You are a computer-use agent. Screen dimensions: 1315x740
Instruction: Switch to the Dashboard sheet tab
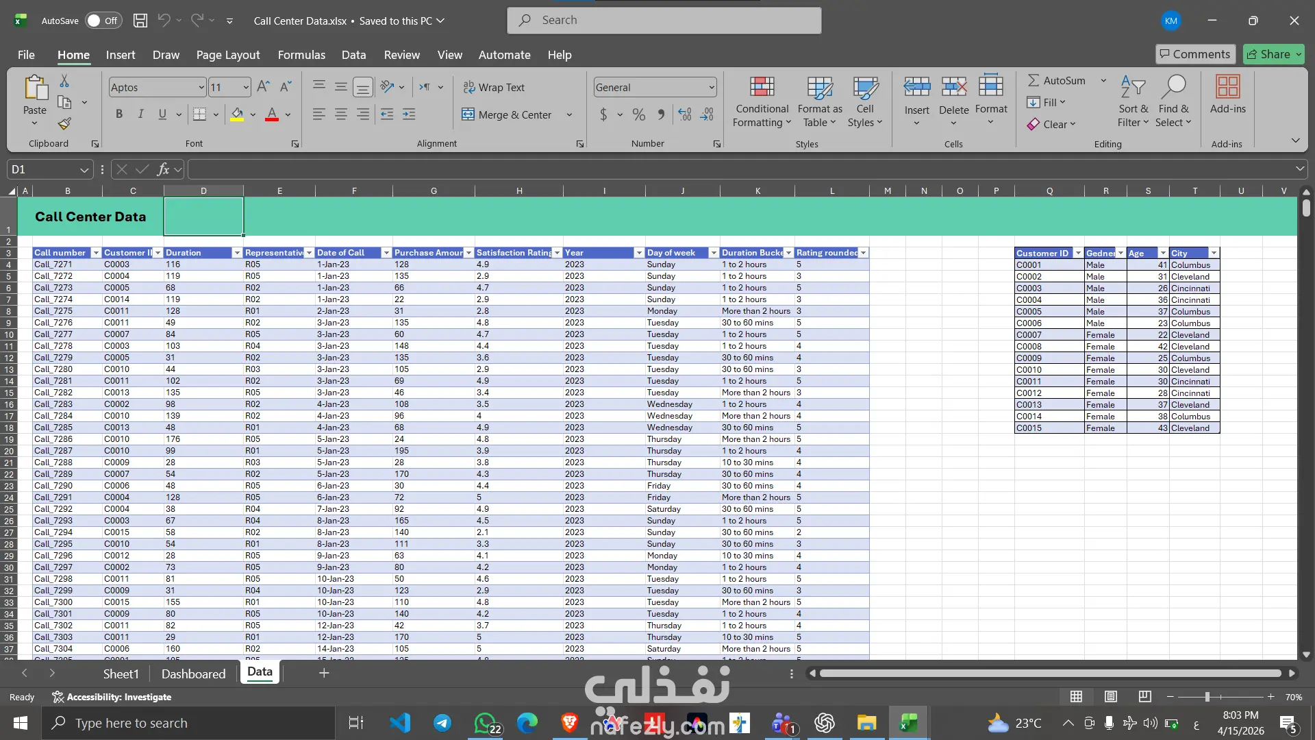click(193, 674)
